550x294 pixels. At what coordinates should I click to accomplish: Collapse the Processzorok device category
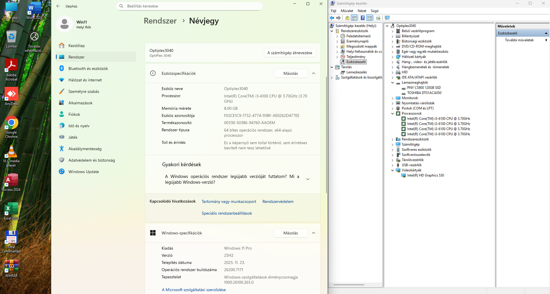coord(393,113)
